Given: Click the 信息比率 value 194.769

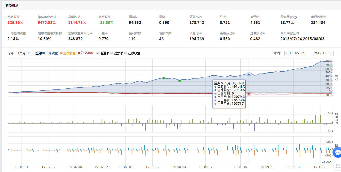Looking at the screenshot, I should pyautogui.click(x=197, y=39).
